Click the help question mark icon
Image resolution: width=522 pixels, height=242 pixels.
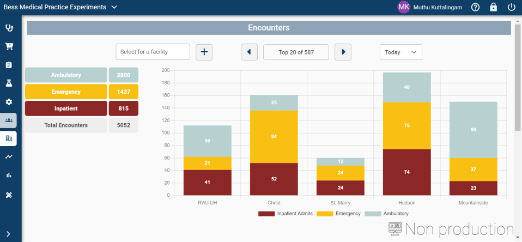pos(475,7)
